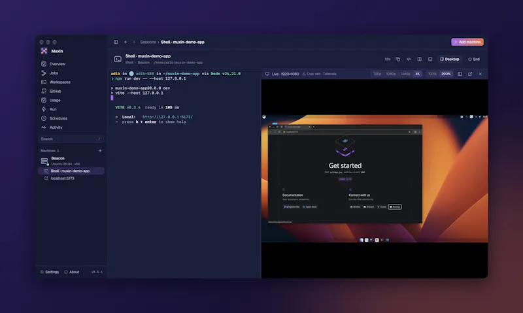Click the bookmark star in remote browser
The width and height of the screenshot is (523, 313).
[x=409, y=132]
